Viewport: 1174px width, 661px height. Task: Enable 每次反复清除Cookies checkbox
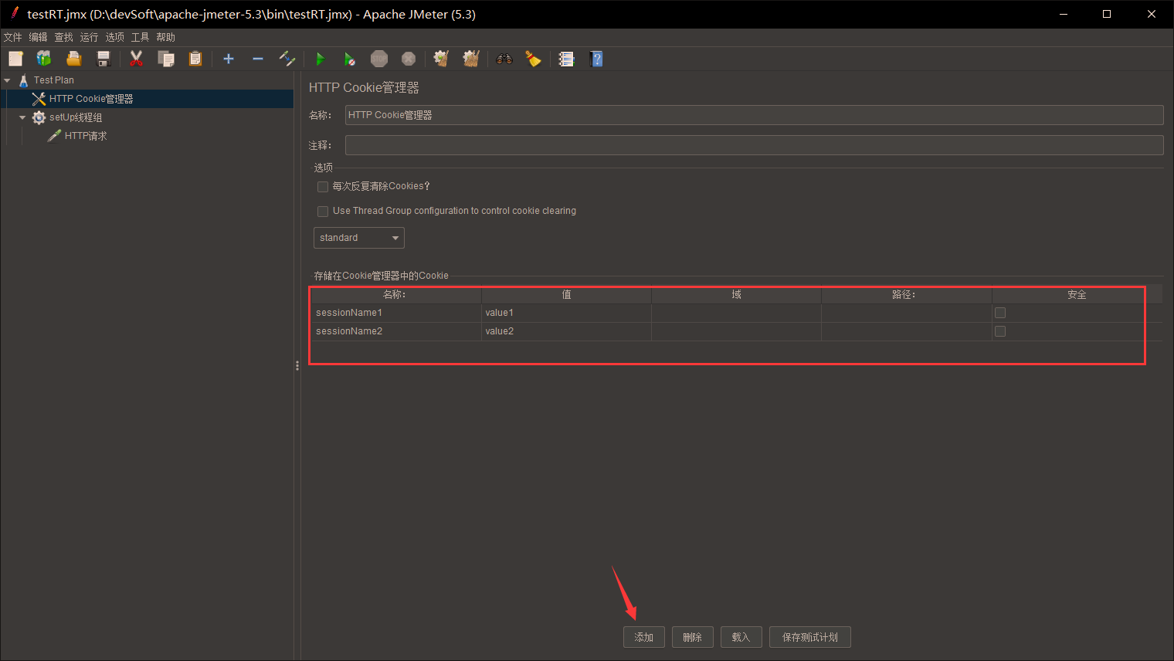pos(323,187)
